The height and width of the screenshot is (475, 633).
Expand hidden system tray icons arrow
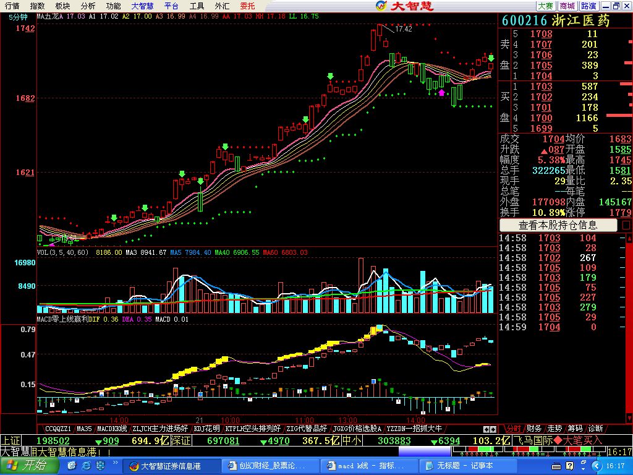click(598, 466)
